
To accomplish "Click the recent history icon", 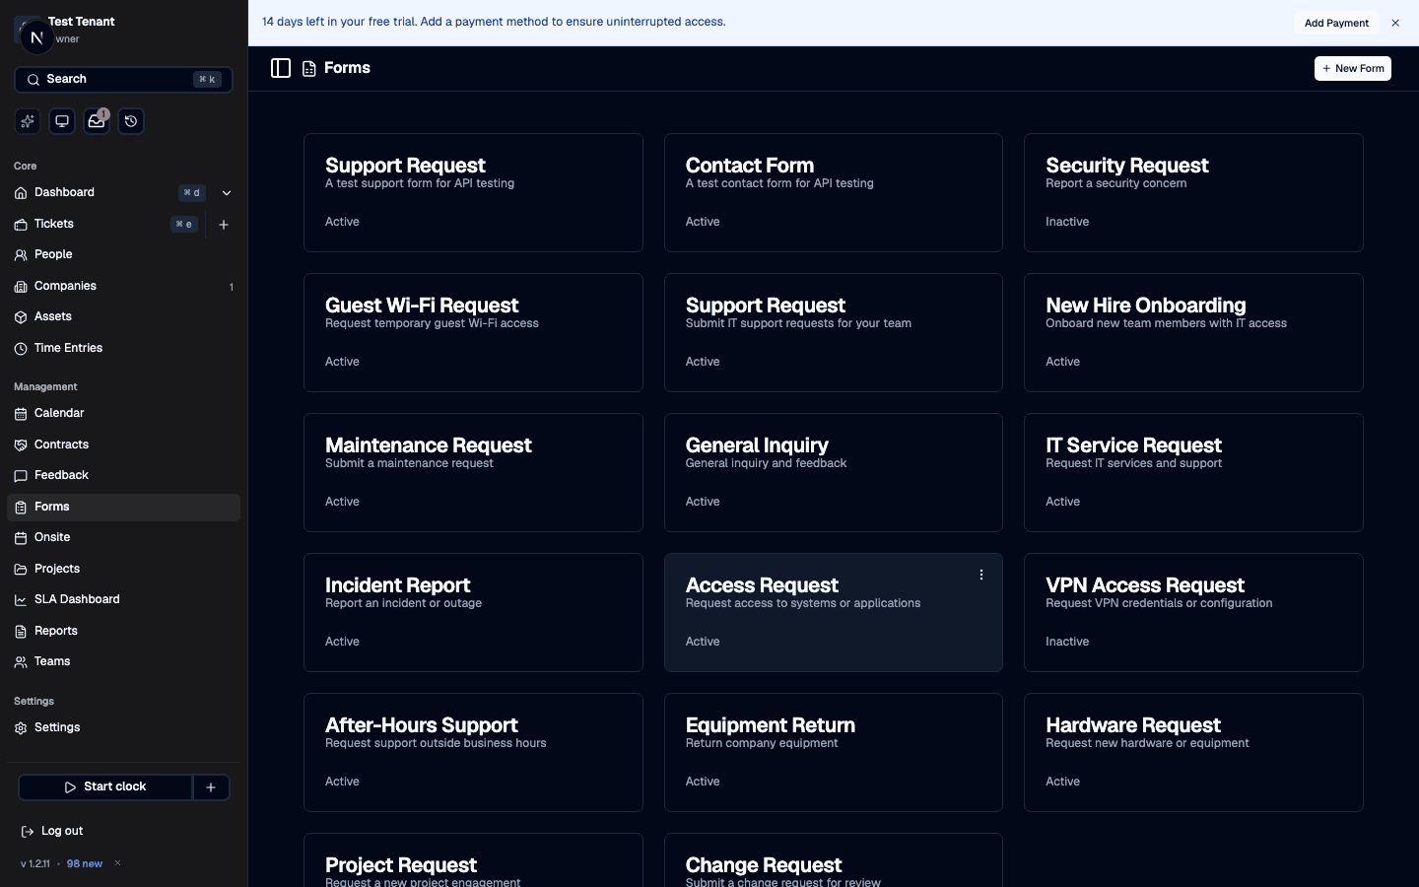I will [x=131, y=120].
